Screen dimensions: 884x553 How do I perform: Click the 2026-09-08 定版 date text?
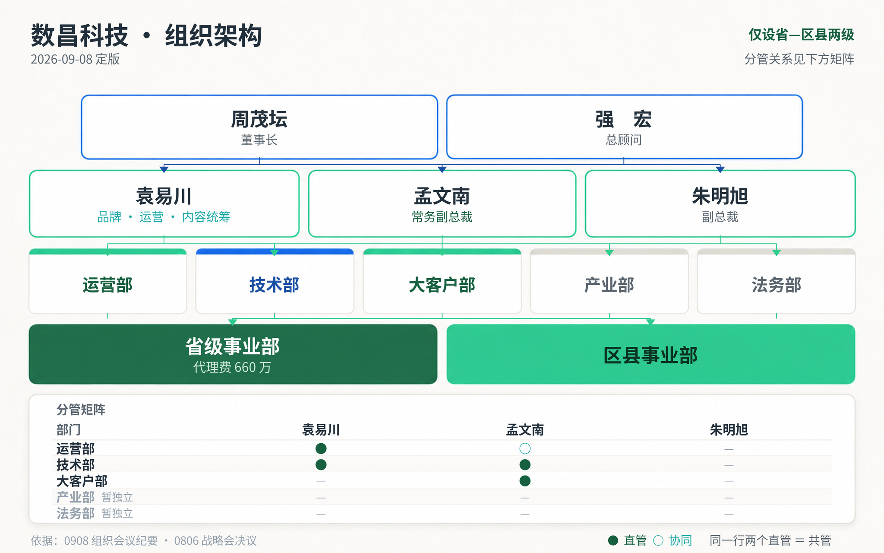coord(75,59)
